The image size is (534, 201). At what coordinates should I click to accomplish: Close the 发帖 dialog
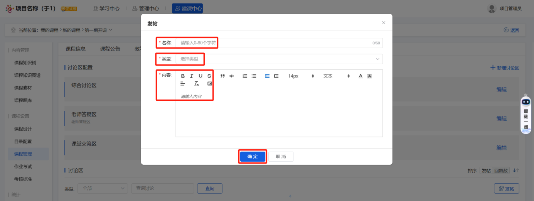click(x=384, y=23)
